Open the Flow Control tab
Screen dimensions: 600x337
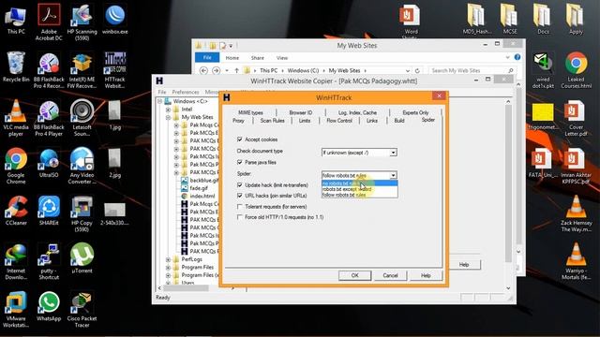click(339, 121)
